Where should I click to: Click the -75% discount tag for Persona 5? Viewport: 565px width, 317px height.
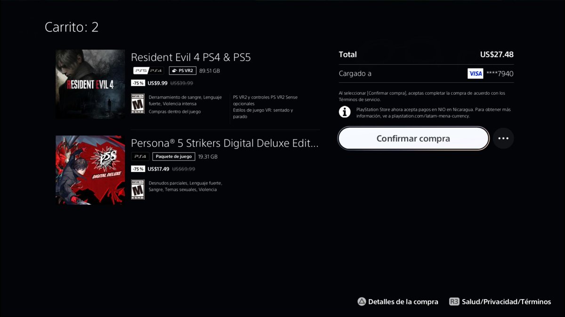pyautogui.click(x=138, y=169)
